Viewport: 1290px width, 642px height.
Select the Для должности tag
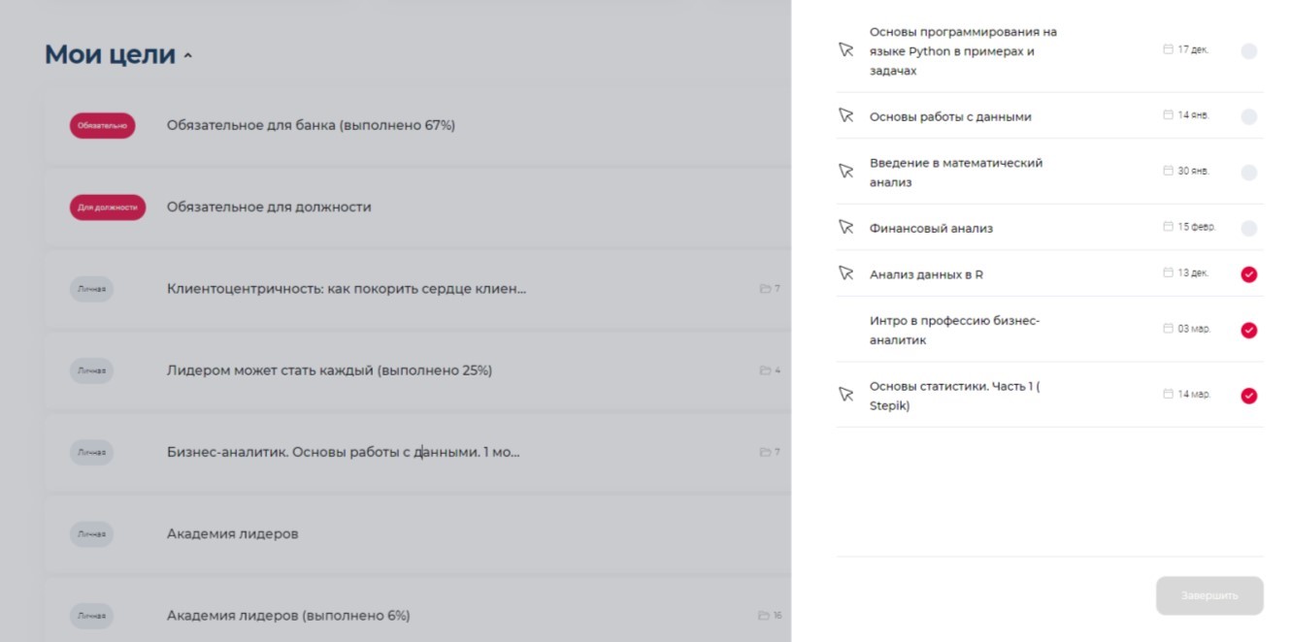pos(108,208)
